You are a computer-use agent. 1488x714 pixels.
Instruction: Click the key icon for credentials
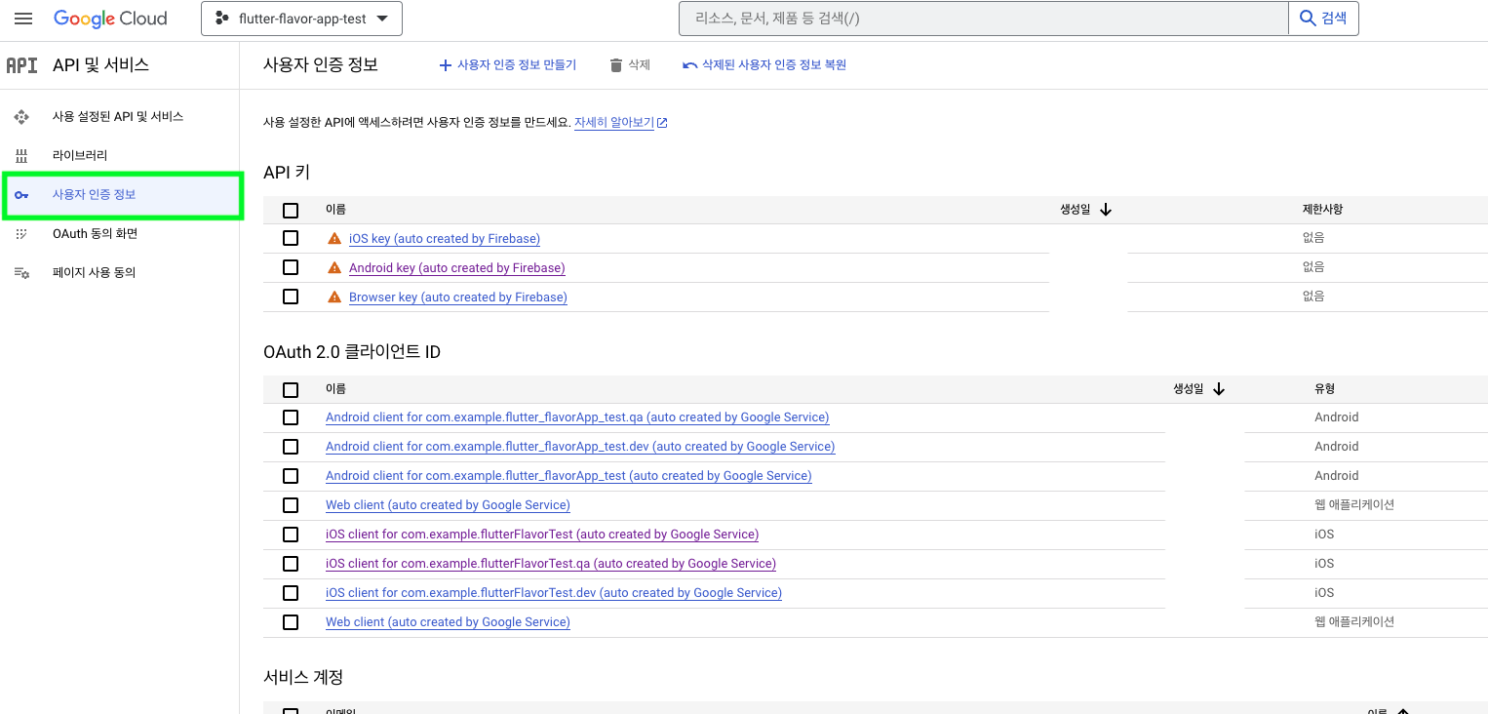click(21, 195)
